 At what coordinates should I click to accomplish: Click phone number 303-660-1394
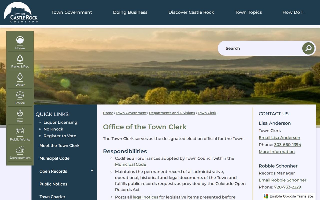pyautogui.click(x=287, y=144)
